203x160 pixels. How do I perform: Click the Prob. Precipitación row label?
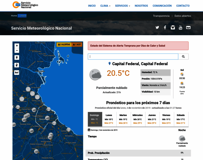point(99,153)
